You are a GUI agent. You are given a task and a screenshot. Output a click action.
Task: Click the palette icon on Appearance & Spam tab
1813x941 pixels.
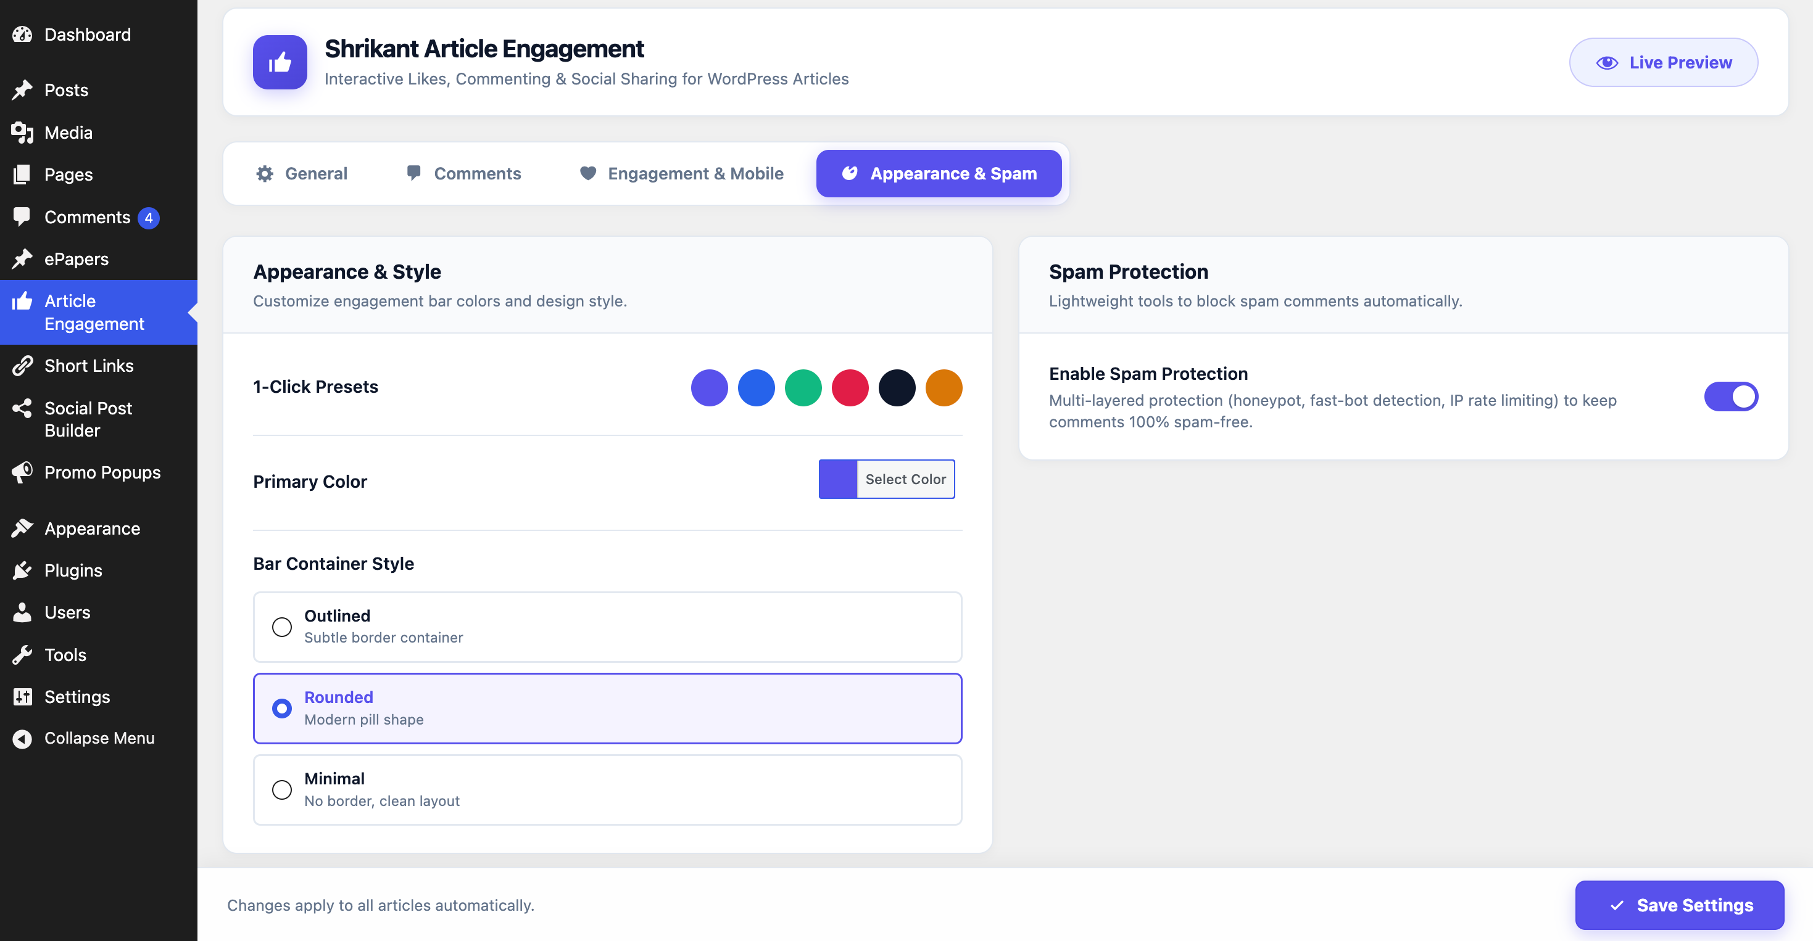pyautogui.click(x=850, y=173)
